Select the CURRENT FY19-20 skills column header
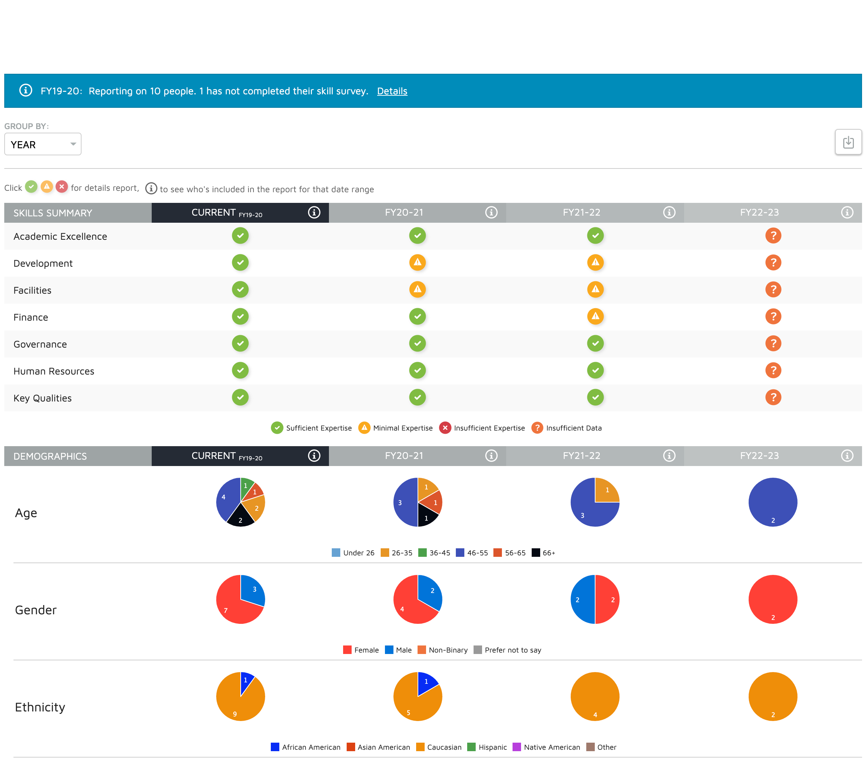The image size is (867, 765). tap(240, 213)
